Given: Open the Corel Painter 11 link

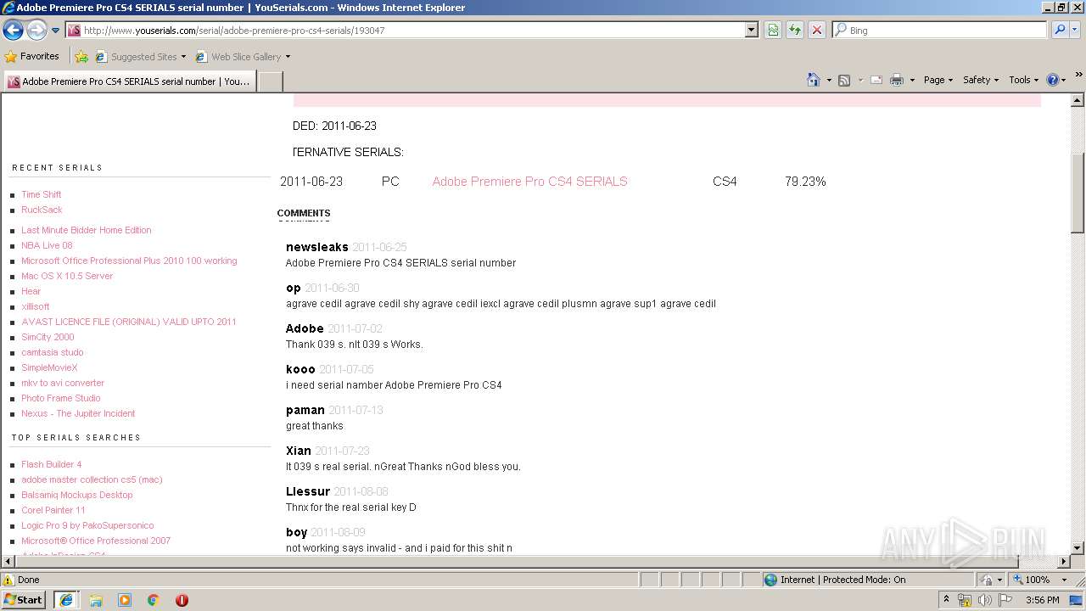Looking at the screenshot, I should pos(53,510).
